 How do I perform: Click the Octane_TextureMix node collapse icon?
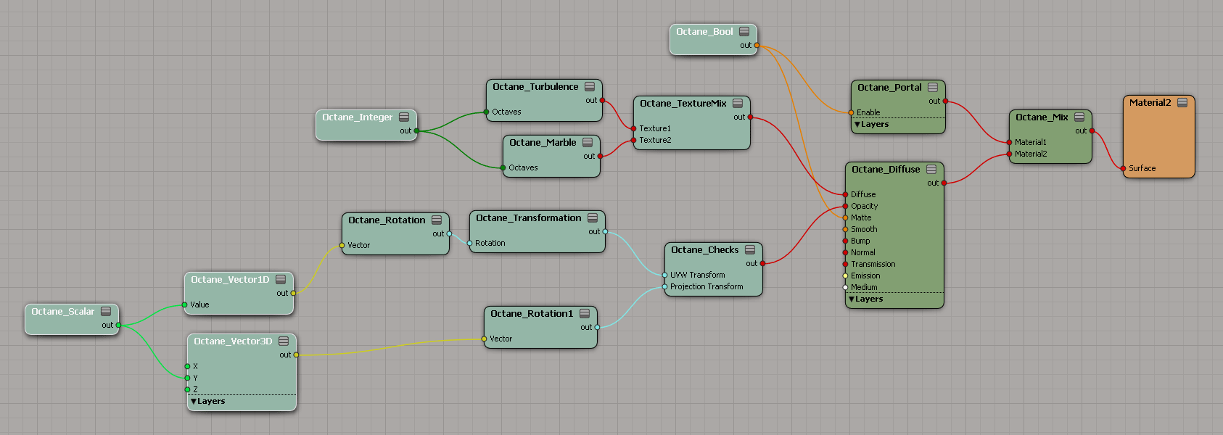coord(738,103)
